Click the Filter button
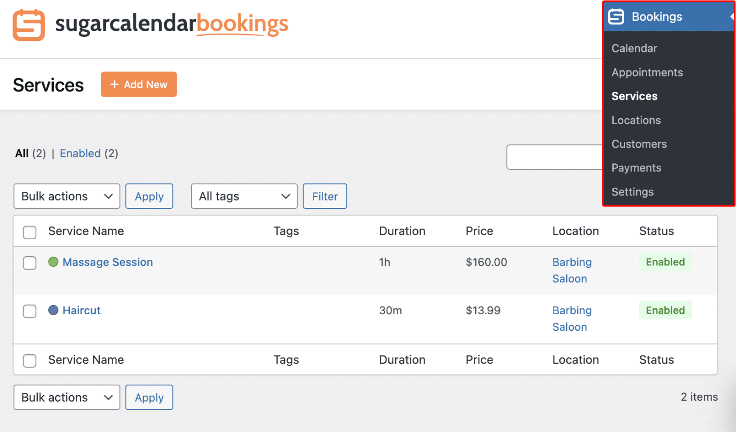Screen dimensions: 736x432 325,196
